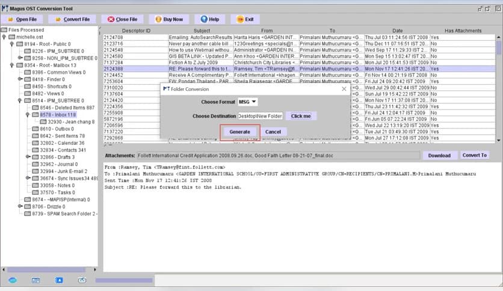Click the folder icon beside Junk E-mail 2
The height and width of the screenshot is (291, 503).
(35, 171)
